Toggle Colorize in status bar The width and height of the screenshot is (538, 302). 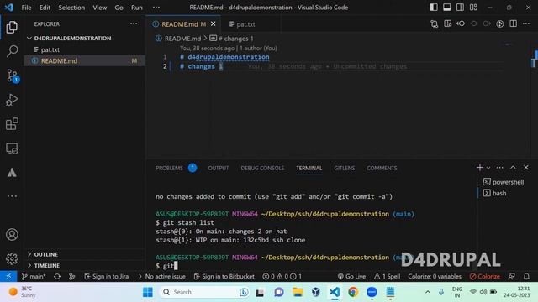484,276
